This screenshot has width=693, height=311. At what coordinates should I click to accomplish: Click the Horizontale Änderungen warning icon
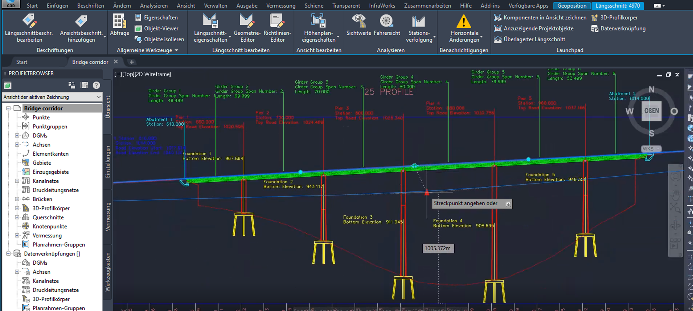(464, 21)
